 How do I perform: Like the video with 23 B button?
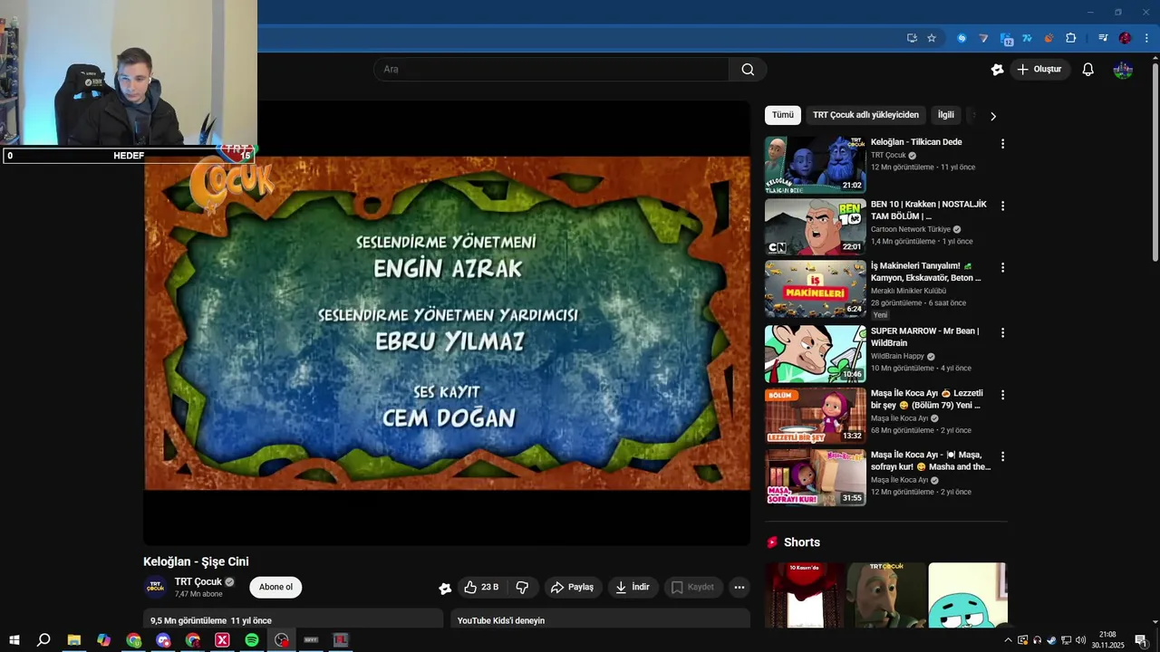(482, 587)
